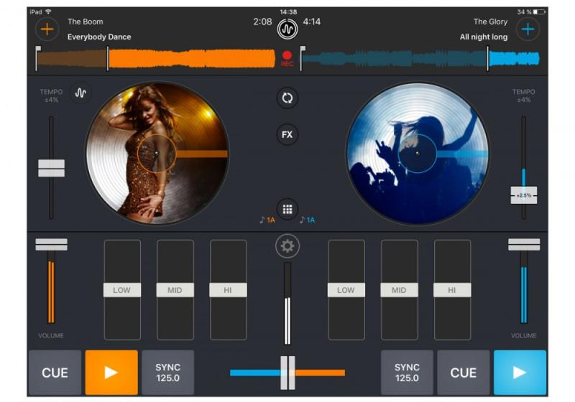Click the right deck HI EQ slider
The width and height of the screenshot is (575, 402).
[452, 290]
